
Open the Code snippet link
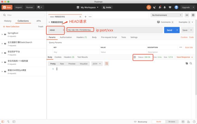[x=191, y=37]
